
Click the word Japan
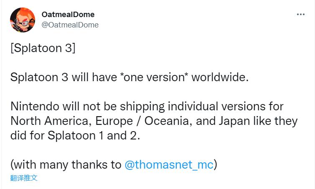(234, 121)
